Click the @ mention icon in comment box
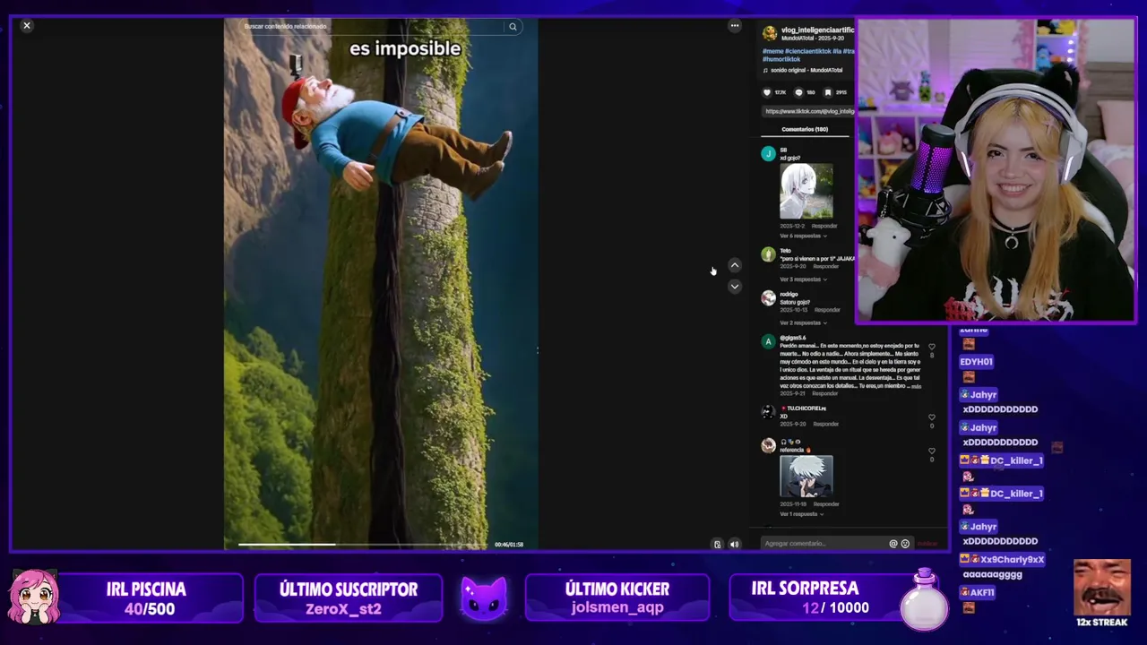 coord(893,544)
